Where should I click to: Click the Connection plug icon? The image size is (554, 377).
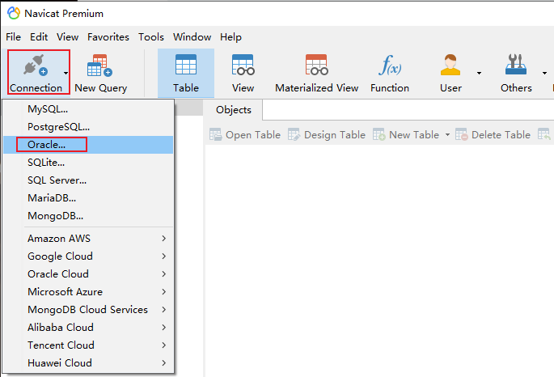pyautogui.click(x=36, y=65)
